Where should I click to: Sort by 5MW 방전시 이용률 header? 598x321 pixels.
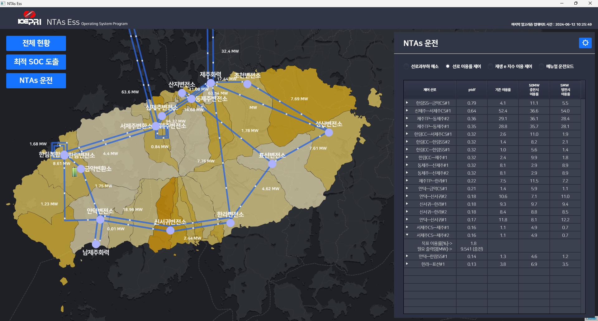click(565, 90)
